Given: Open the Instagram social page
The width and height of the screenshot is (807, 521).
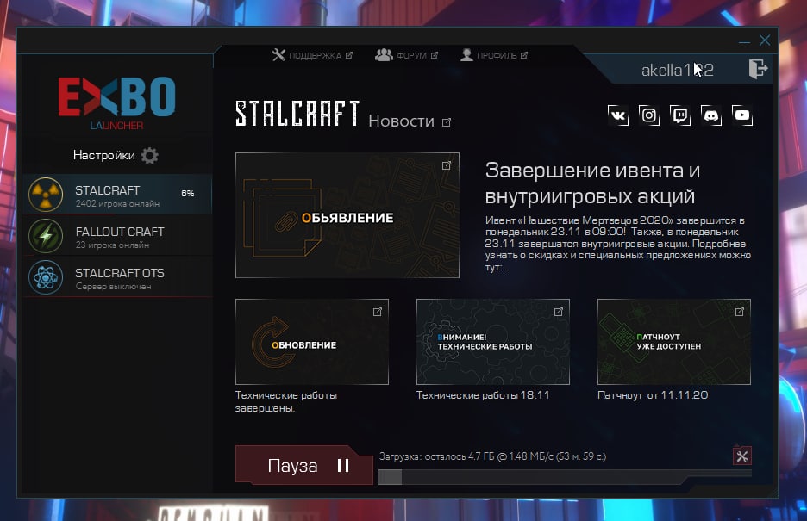Looking at the screenshot, I should tap(649, 115).
